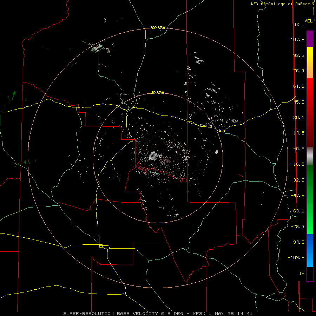Select the 30.1 scale value
The height and width of the screenshot is (316, 316).
click(299, 118)
